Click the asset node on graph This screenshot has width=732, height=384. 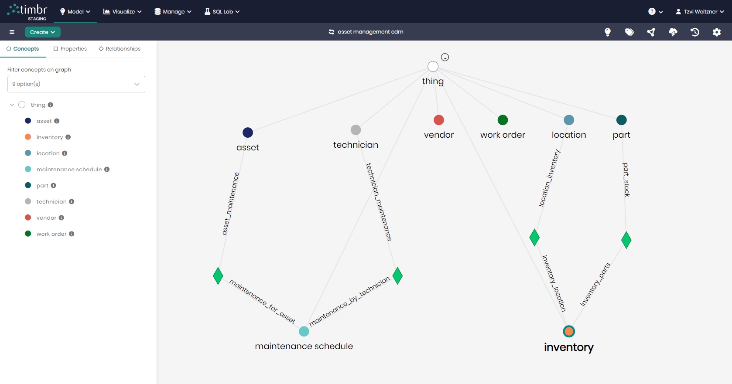coord(248,133)
